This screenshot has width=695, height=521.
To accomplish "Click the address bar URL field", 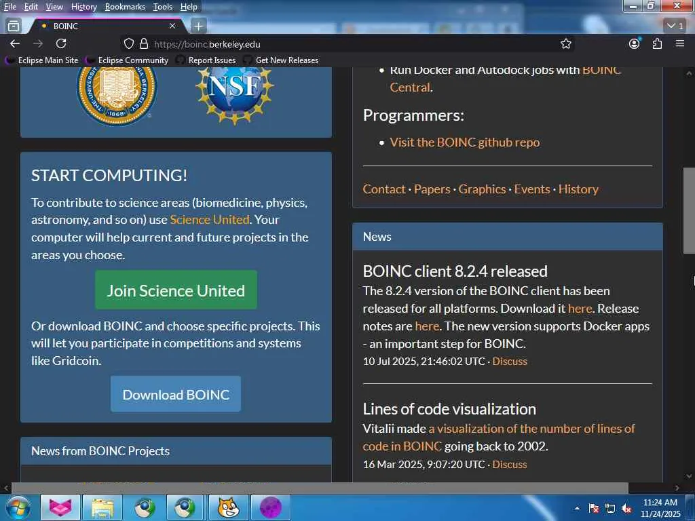I will pyautogui.click(x=345, y=44).
